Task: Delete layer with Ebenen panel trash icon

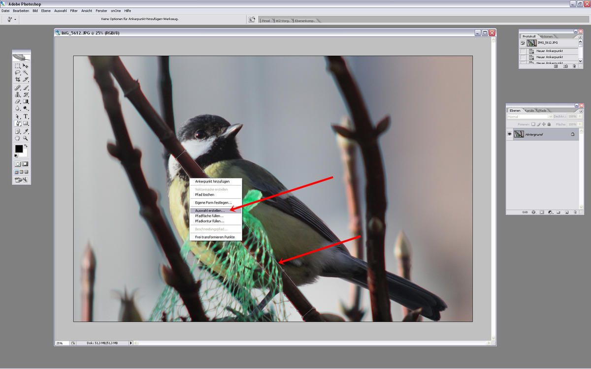Action: [575, 212]
